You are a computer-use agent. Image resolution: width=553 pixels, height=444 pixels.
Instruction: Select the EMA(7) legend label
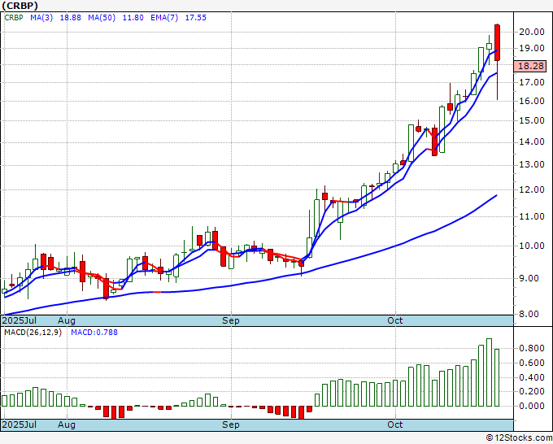coord(164,18)
